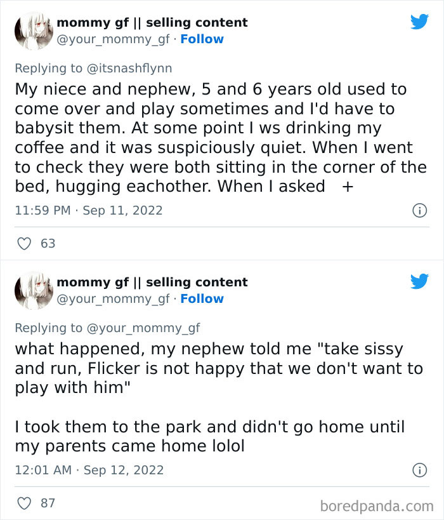
Task: Open the @itsnashflynn mention link
Action: point(131,68)
